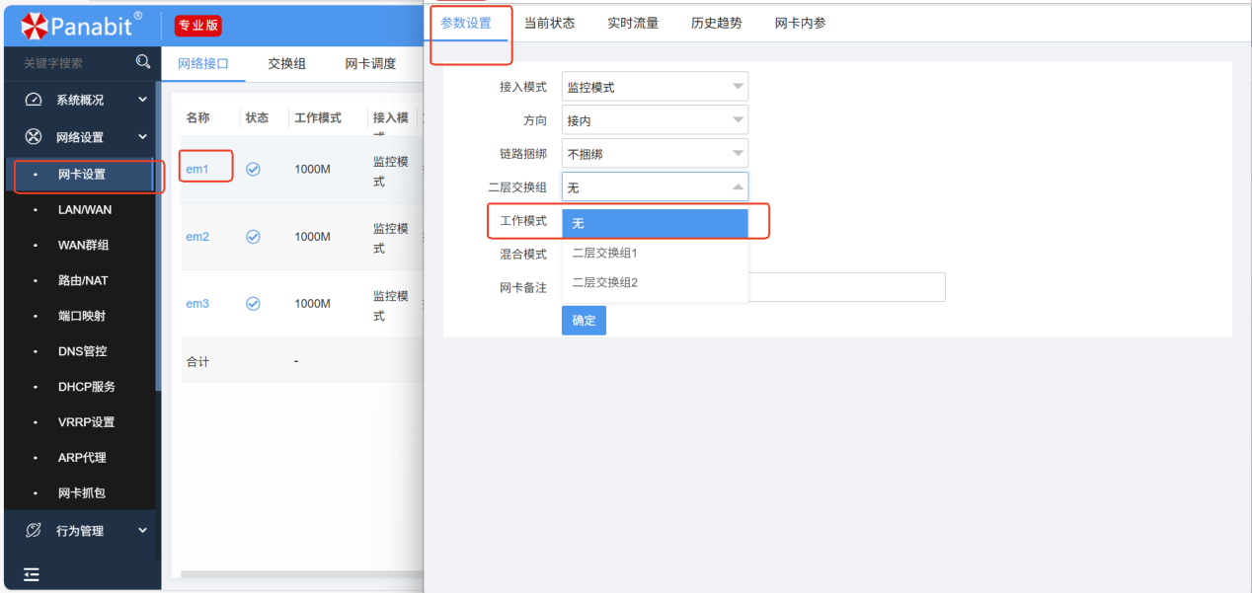Open DHCP服务 in the sidebar
Viewport: 1252px width, 593px height.
coord(86,387)
